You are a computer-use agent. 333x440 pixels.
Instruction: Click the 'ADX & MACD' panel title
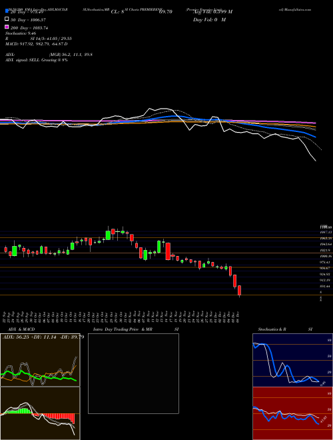[x=21, y=329]
